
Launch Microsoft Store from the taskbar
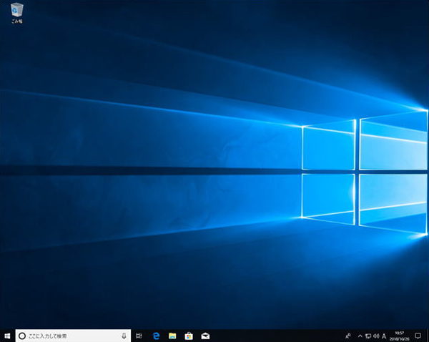[x=189, y=336]
